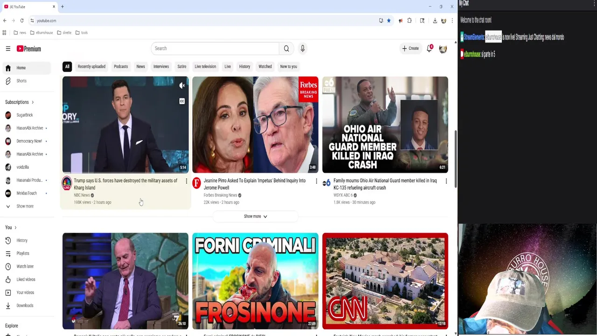Select the Watched filter chip
The image size is (597, 336).
coord(265,66)
